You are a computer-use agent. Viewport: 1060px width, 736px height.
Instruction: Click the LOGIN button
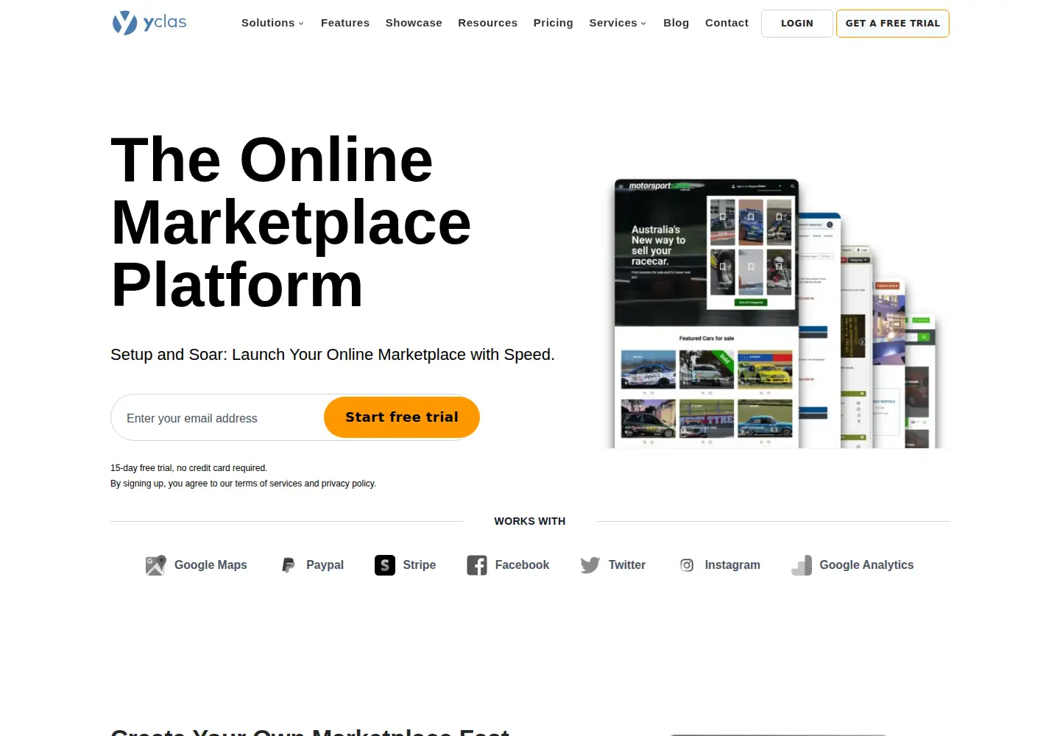(797, 24)
